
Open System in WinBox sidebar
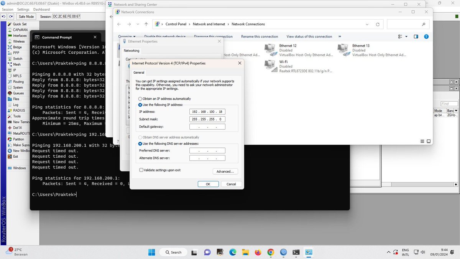(18, 87)
